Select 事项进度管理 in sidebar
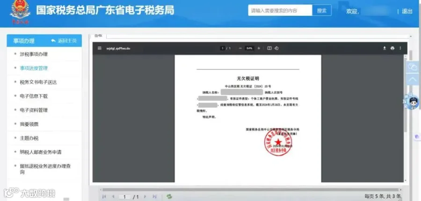The image size is (421, 201). click(x=34, y=68)
